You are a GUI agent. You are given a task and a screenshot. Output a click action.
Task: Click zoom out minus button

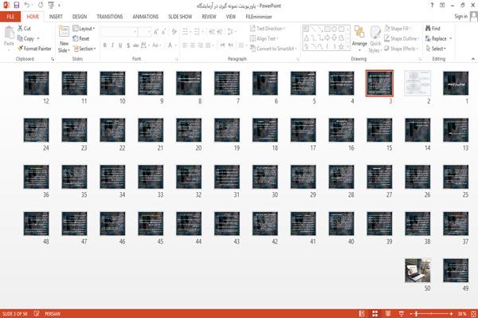410,313
